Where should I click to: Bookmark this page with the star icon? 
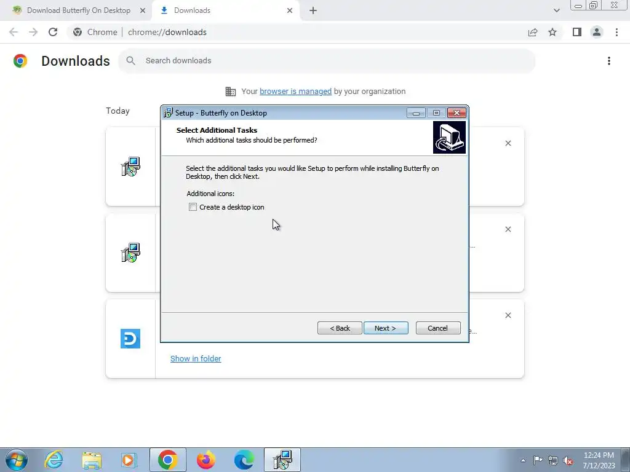point(552,32)
